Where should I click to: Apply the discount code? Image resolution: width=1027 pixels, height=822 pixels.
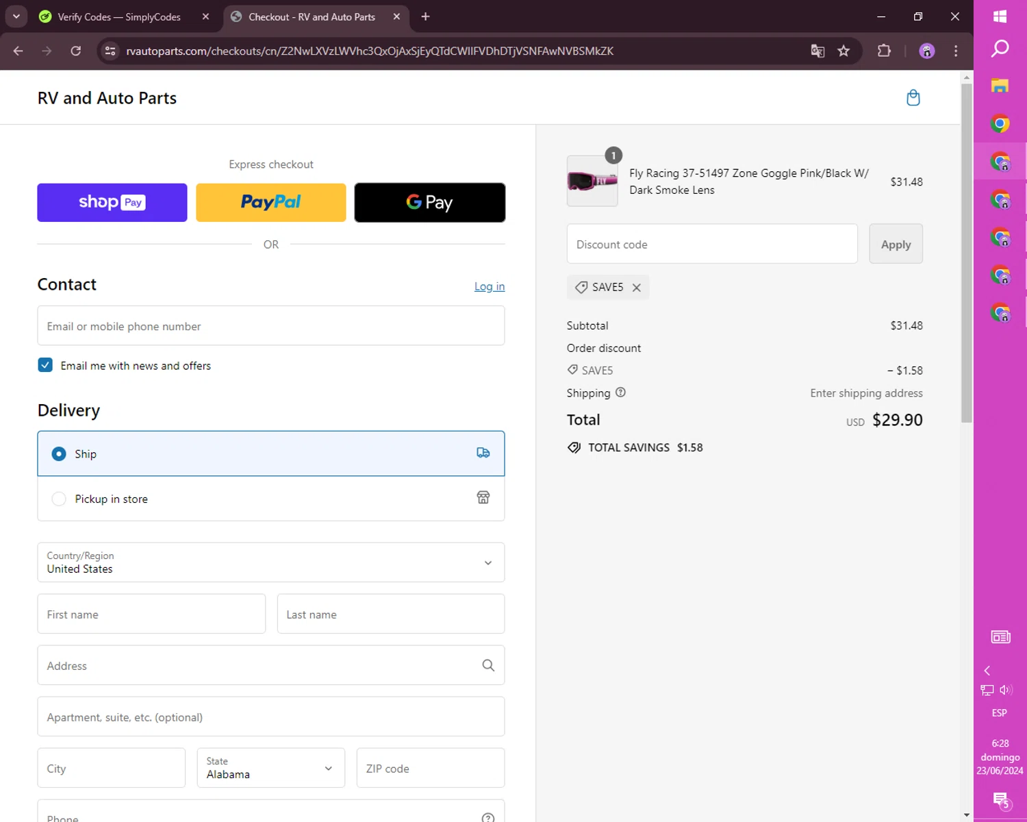pyautogui.click(x=896, y=244)
